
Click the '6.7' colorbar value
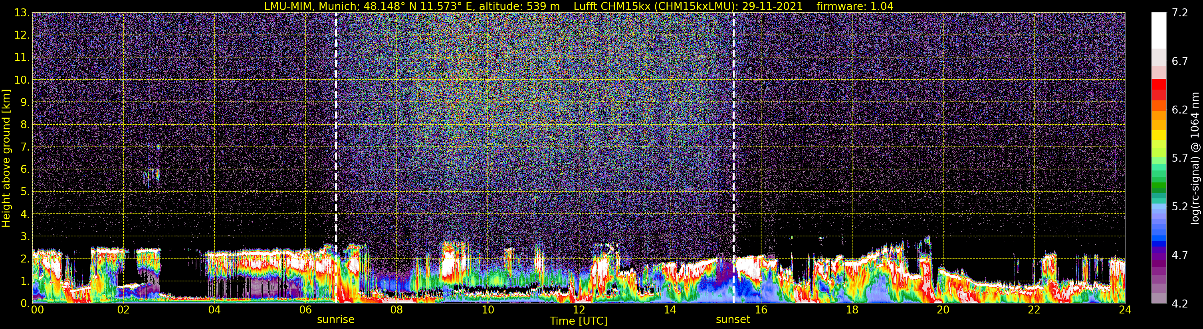coord(1180,61)
